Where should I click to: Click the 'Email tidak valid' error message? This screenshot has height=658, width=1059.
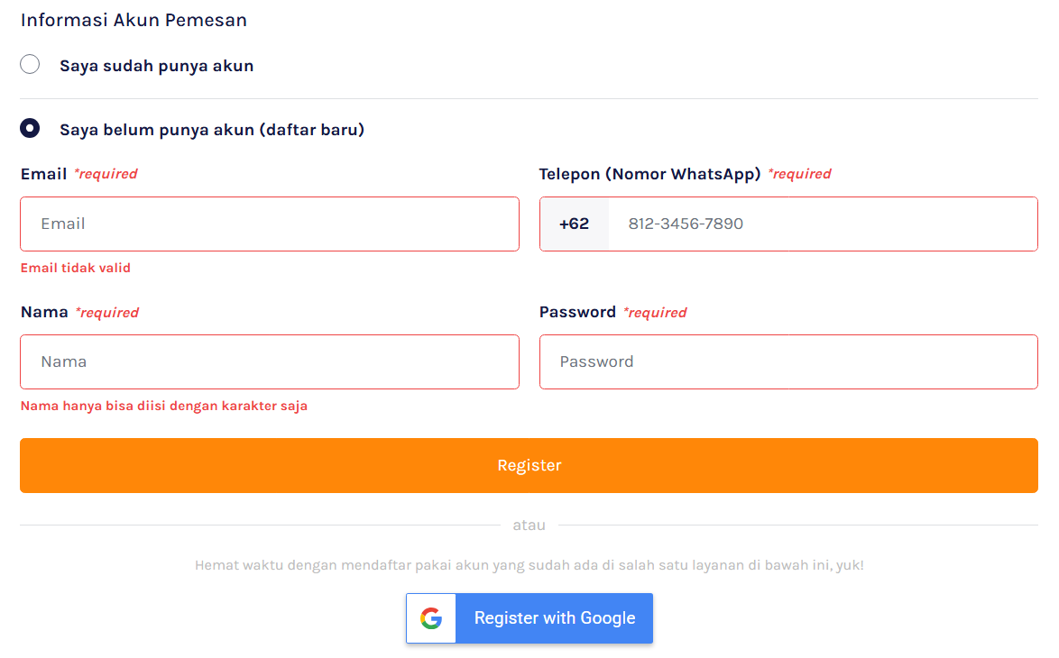coord(76,268)
